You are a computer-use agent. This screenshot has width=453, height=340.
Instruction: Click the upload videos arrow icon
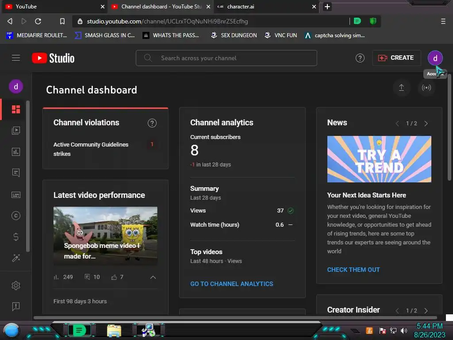point(401,88)
